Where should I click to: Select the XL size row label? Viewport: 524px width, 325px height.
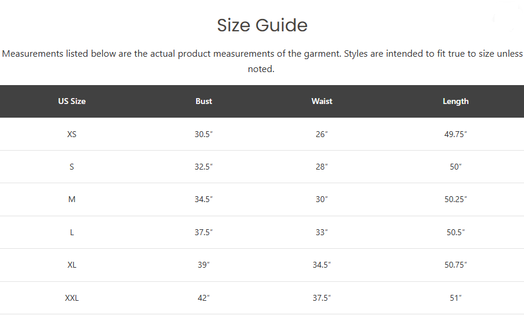(x=72, y=265)
